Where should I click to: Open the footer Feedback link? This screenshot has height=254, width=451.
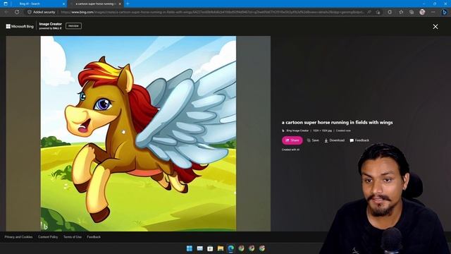click(94, 237)
